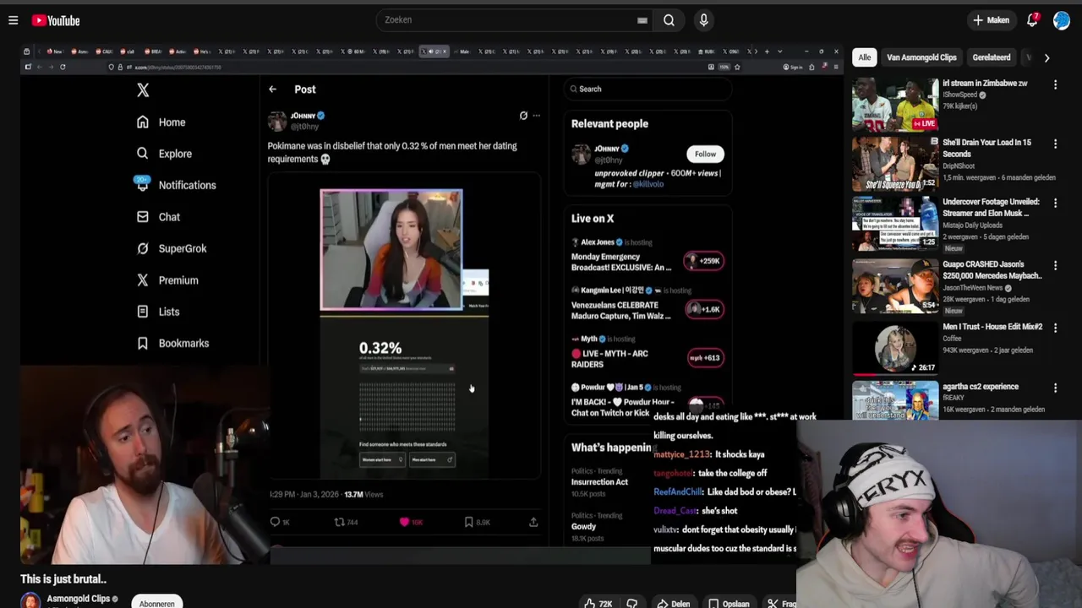The image size is (1082, 608).
Task: Click the video title 'This is just brutal..'
Action: (x=63, y=579)
